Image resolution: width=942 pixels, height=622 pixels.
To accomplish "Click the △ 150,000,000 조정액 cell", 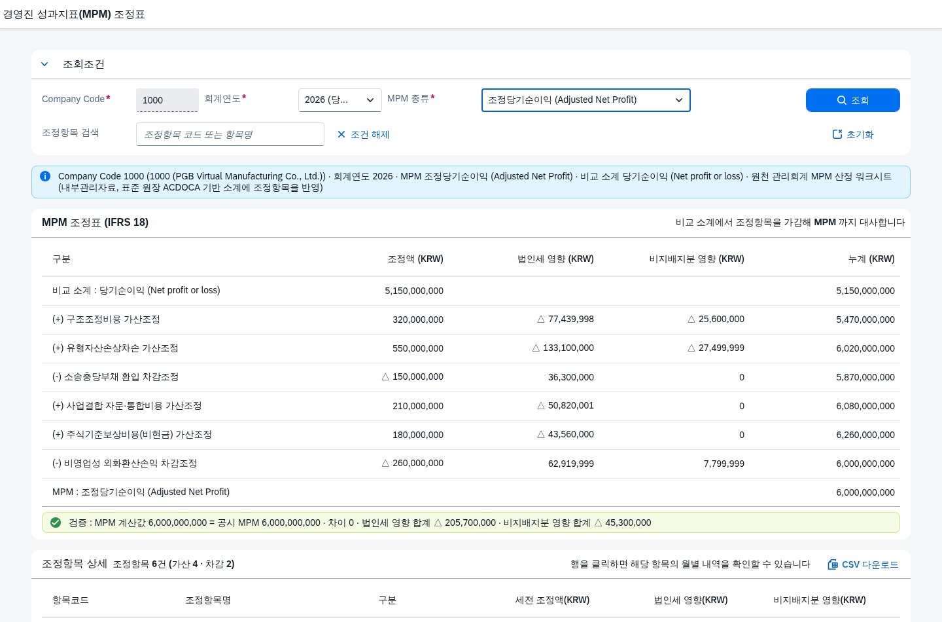I will point(413,377).
